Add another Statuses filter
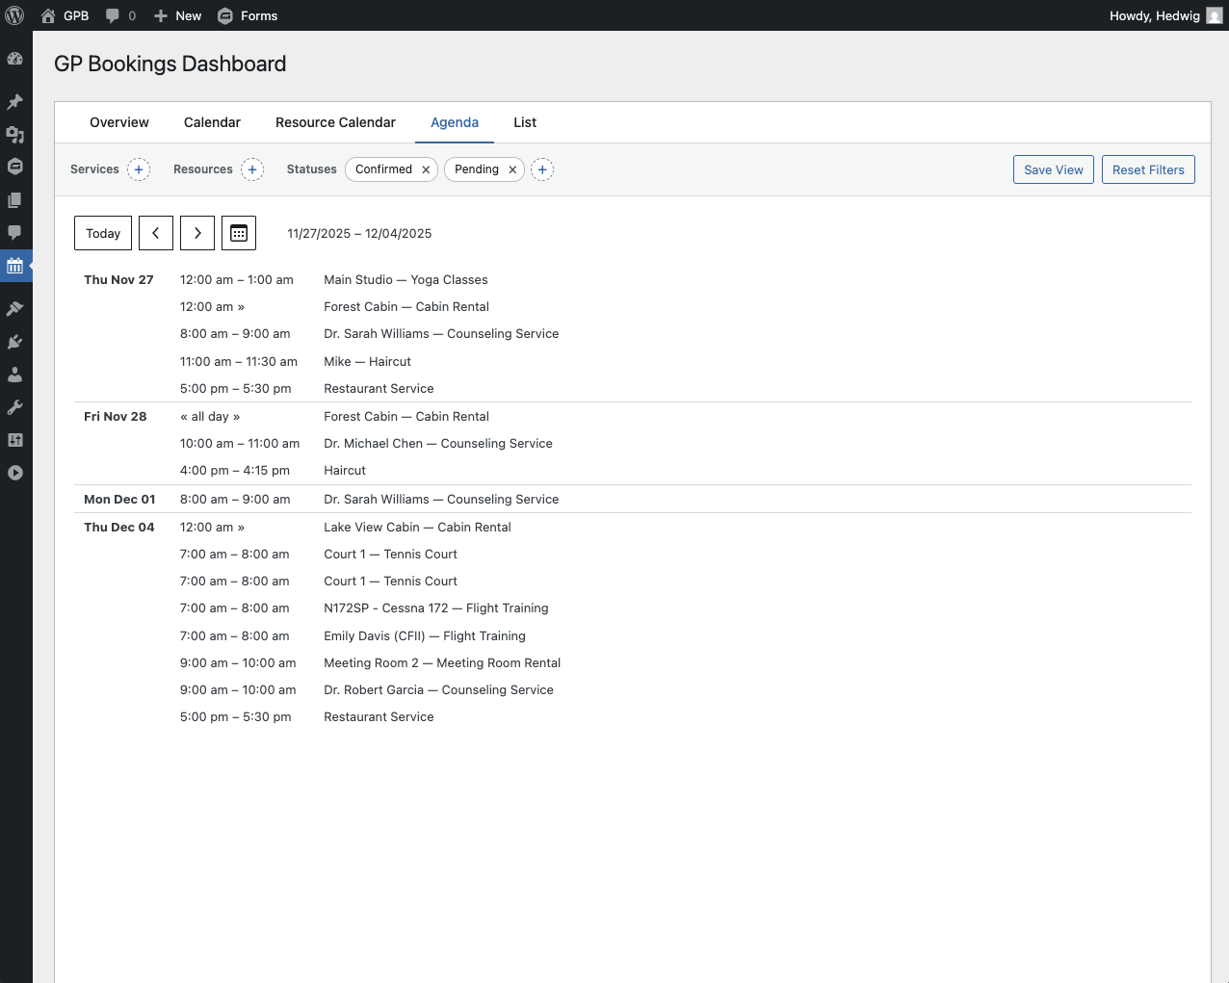The image size is (1229, 983). click(x=542, y=169)
